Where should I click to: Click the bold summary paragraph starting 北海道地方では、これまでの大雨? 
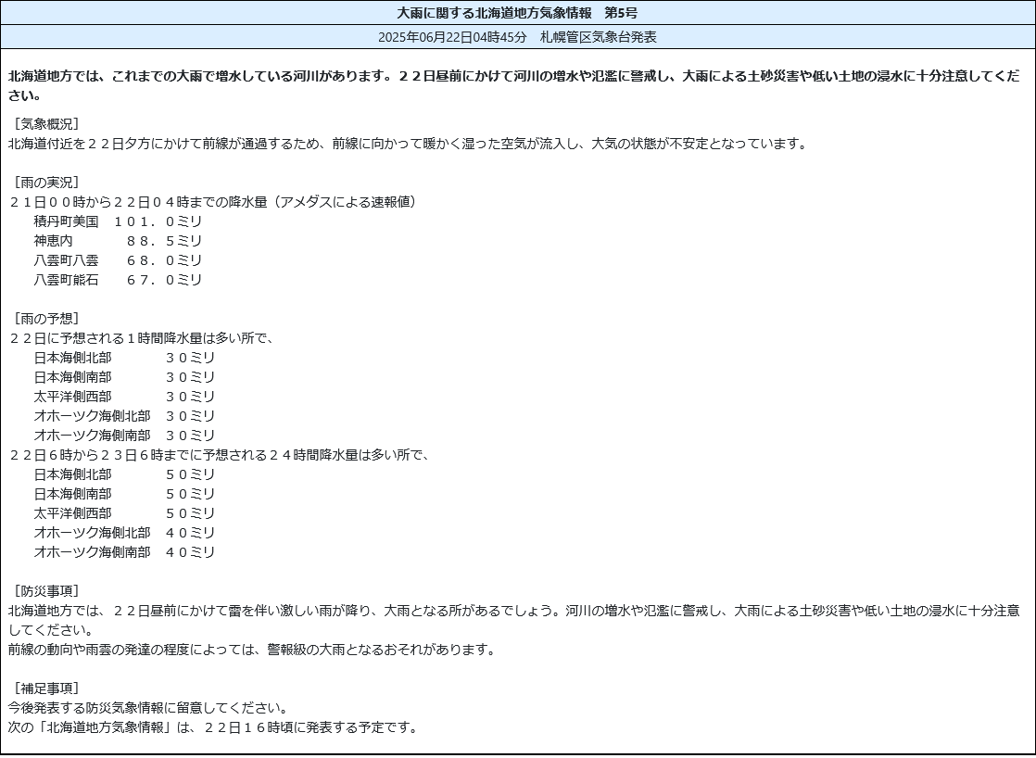point(514,86)
